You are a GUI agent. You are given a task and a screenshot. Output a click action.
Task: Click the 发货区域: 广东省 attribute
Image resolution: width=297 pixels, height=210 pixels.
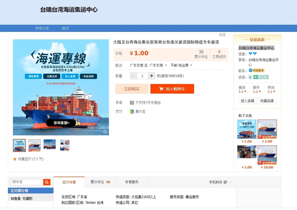(x=74, y=197)
